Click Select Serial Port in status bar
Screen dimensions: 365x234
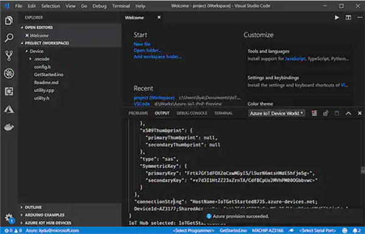click(318, 230)
